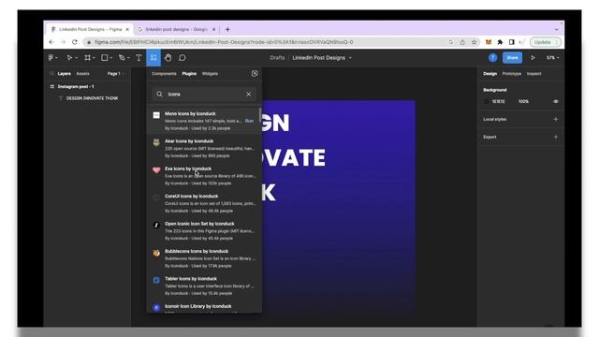This screenshot has width=599, height=337.
Task: Reload the browser page
Action: (x=75, y=42)
